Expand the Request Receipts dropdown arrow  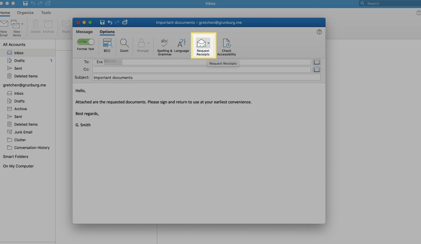tap(209, 43)
